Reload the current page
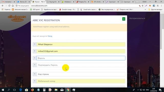This screenshot has height=92, width=164. point(9,6)
